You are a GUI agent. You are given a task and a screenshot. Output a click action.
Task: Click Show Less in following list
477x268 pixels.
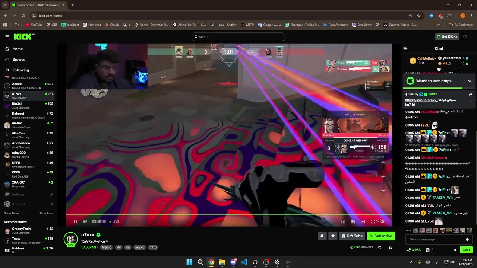(x=46, y=213)
